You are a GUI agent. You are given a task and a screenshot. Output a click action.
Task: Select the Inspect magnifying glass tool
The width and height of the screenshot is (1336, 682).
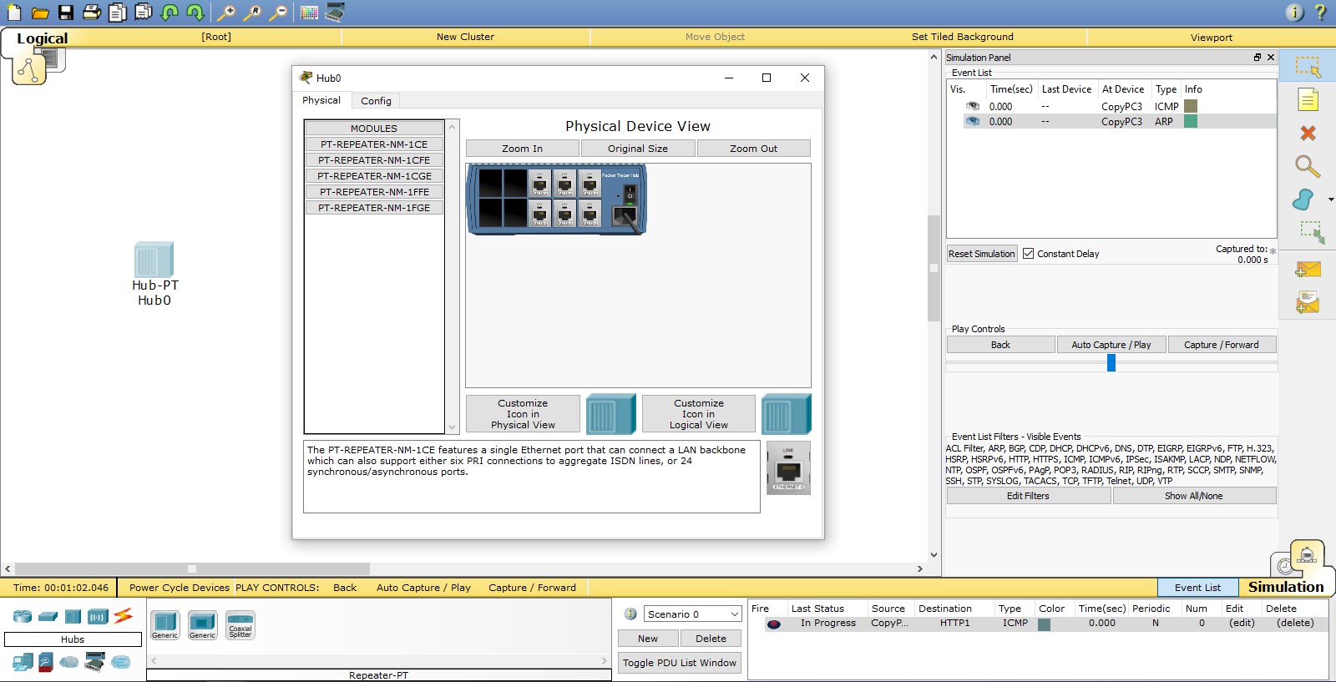coord(1307,166)
